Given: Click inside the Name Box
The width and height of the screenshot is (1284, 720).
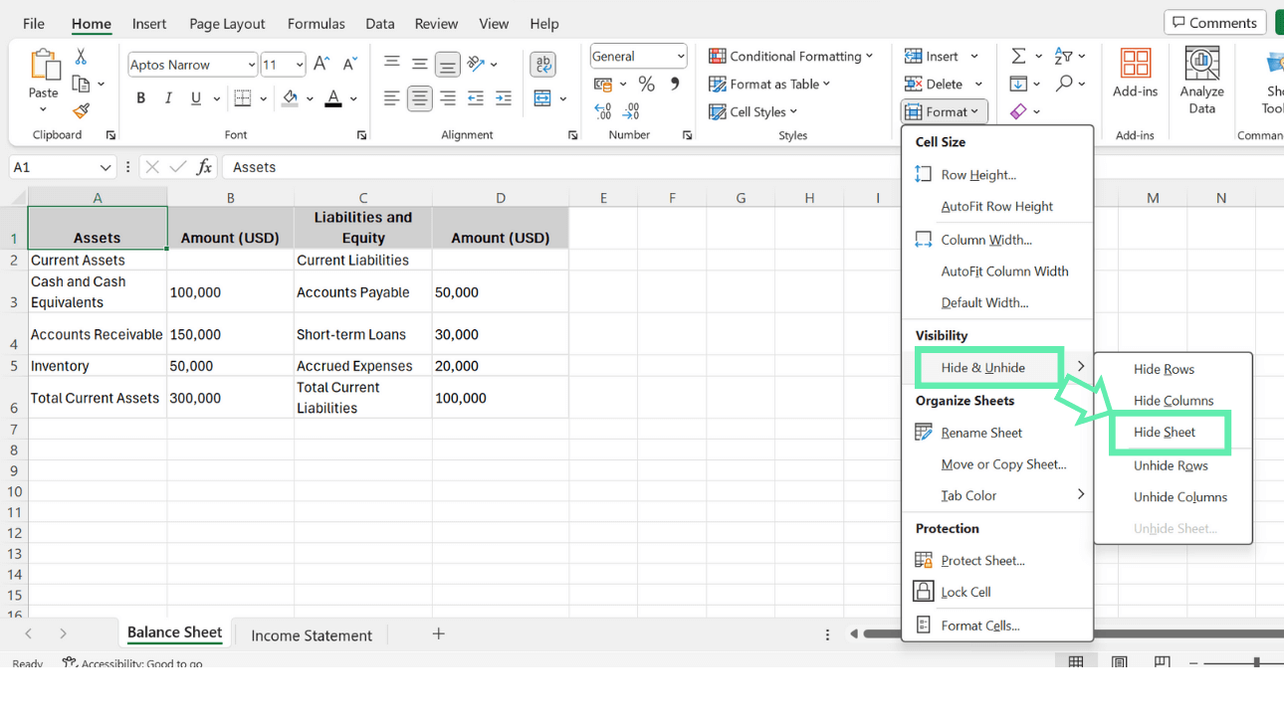Looking at the screenshot, I should (55, 166).
